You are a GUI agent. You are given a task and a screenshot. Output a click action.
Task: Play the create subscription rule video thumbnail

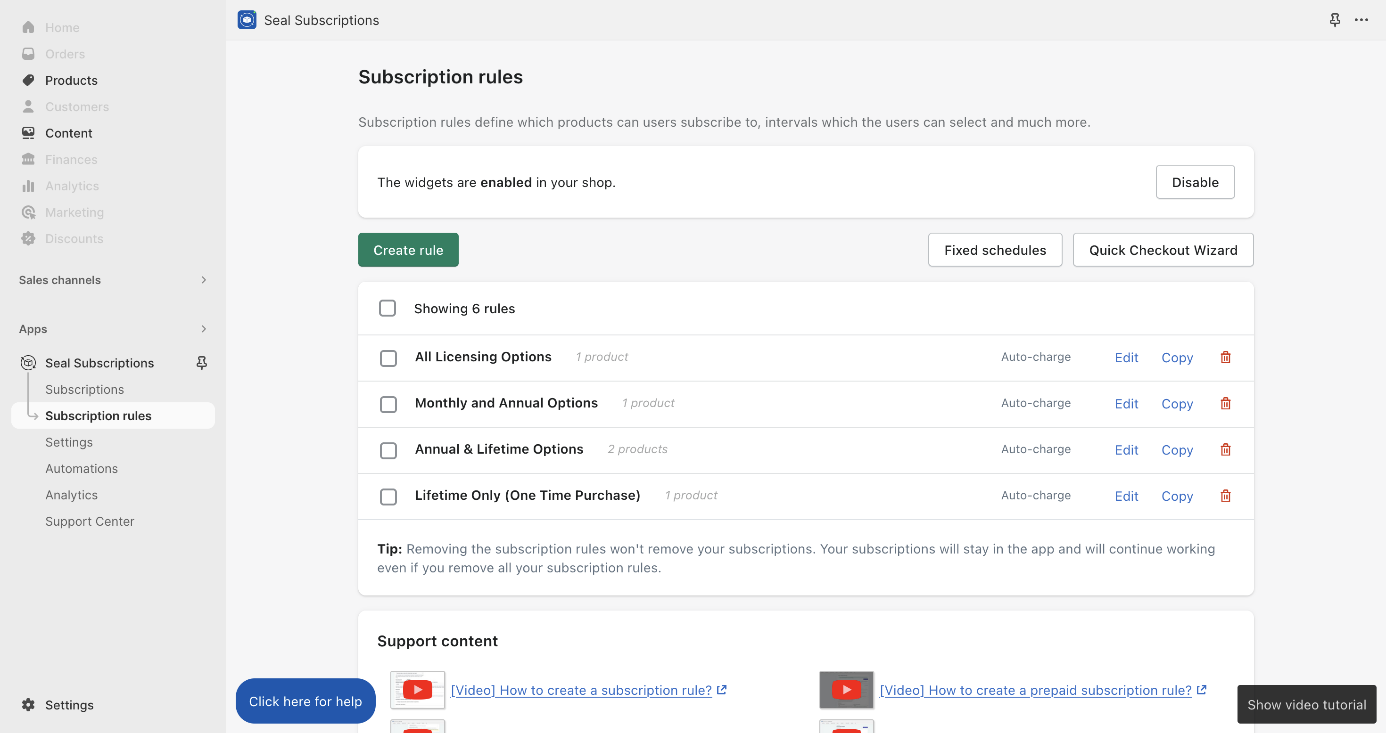pos(417,690)
